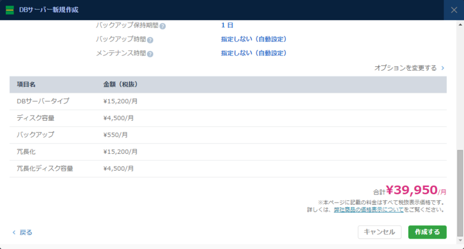The image size is (464, 249).
Task: Click maintenance time value 指定しない（自動設定）
Action: 253,53
